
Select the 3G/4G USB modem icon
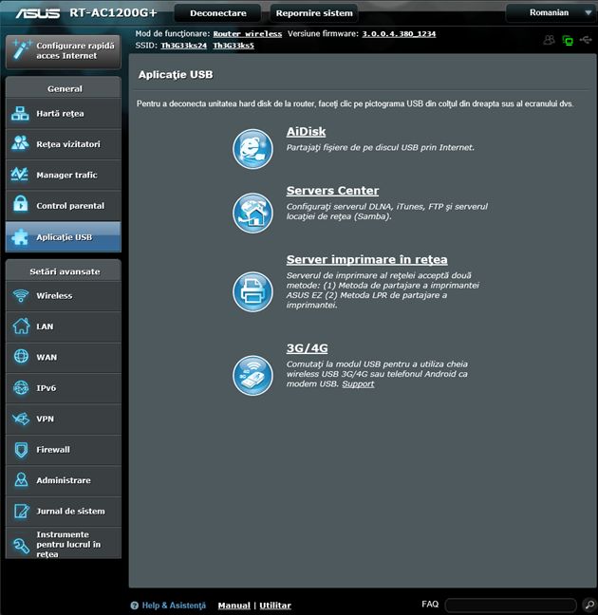(252, 375)
